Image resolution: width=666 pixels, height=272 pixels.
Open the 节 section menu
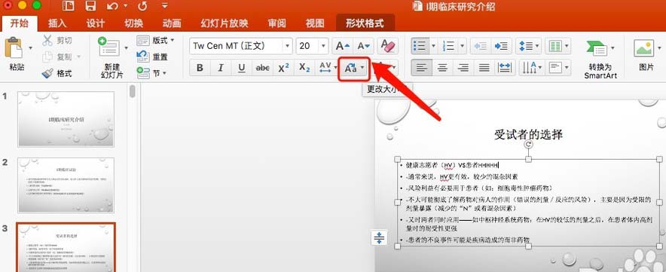tap(151, 73)
